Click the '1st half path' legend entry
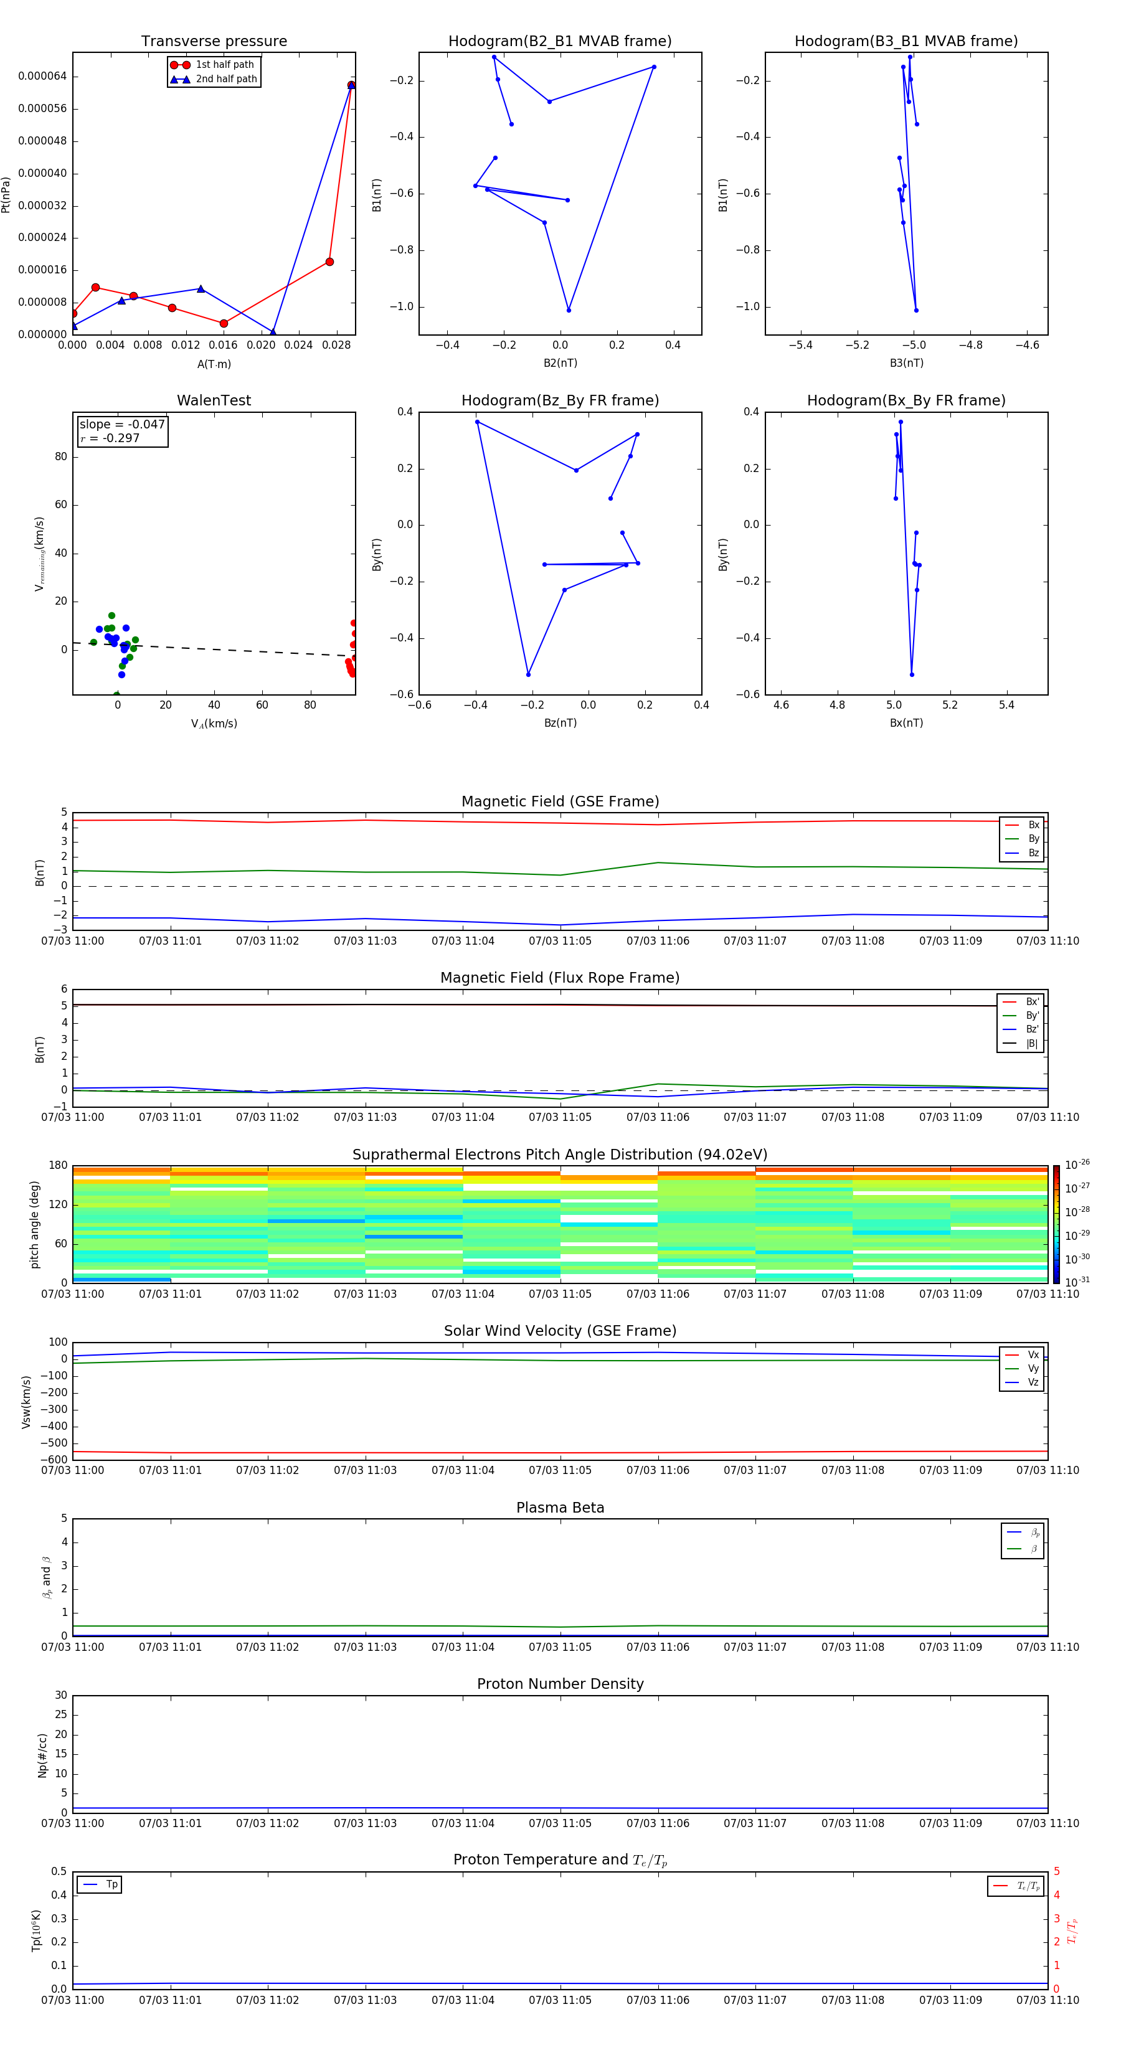The image size is (1121, 2055). point(214,65)
